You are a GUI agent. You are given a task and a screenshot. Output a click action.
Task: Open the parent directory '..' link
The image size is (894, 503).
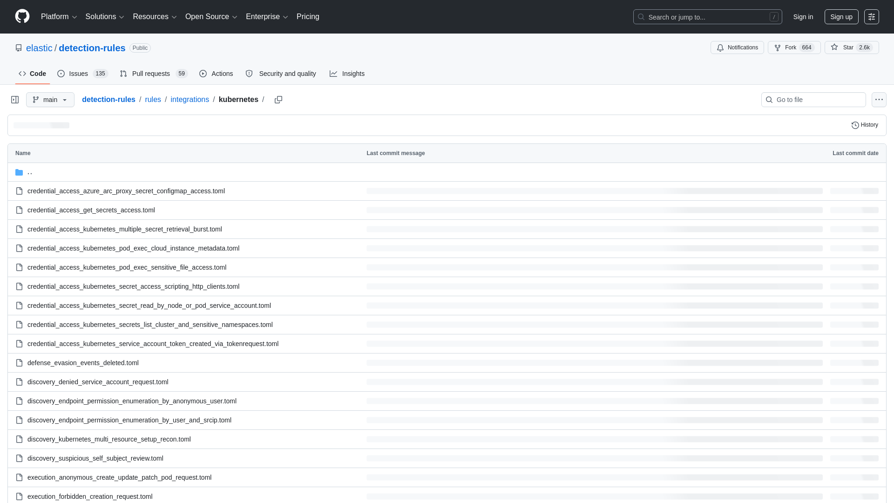point(30,172)
